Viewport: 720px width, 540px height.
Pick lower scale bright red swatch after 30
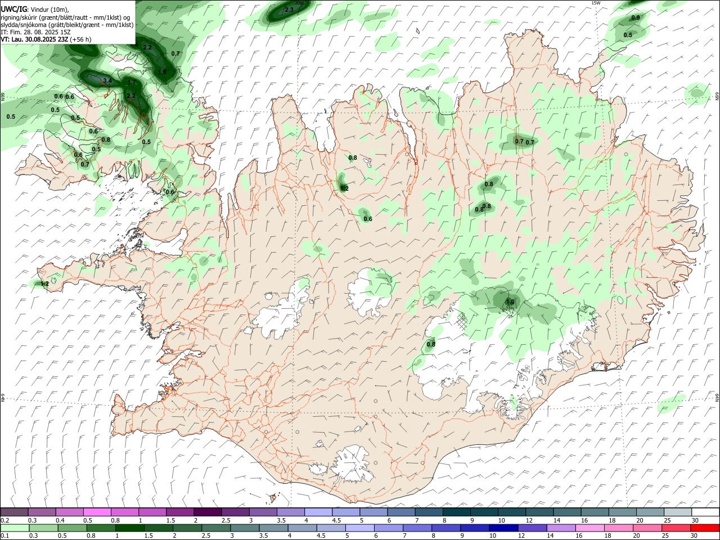tap(704, 528)
